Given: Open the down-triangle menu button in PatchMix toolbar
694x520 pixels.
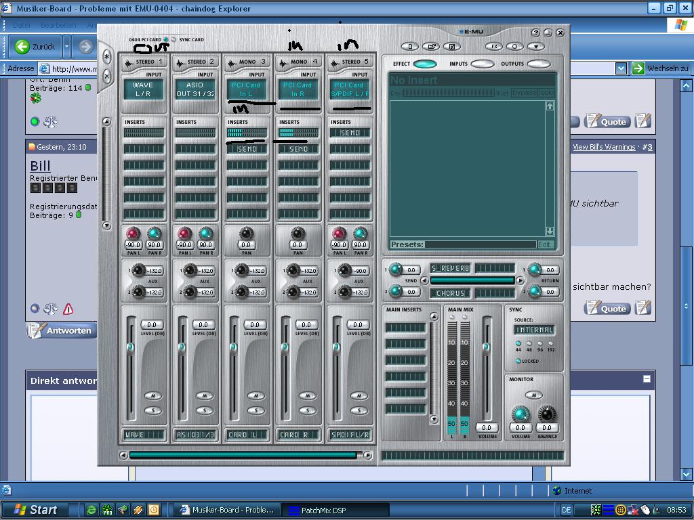Looking at the screenshot, I should tap(535, 47).
